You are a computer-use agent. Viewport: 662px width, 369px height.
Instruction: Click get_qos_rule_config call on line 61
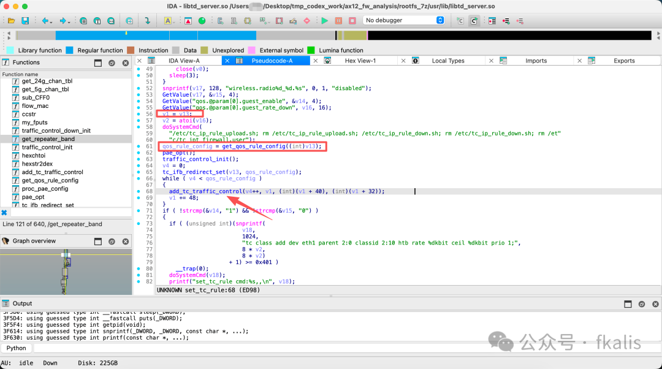pos(254,146)
